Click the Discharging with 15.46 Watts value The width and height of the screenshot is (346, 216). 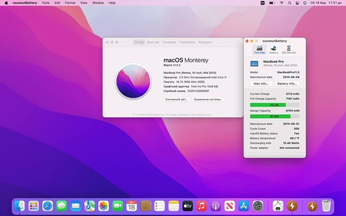pos(291,143)
